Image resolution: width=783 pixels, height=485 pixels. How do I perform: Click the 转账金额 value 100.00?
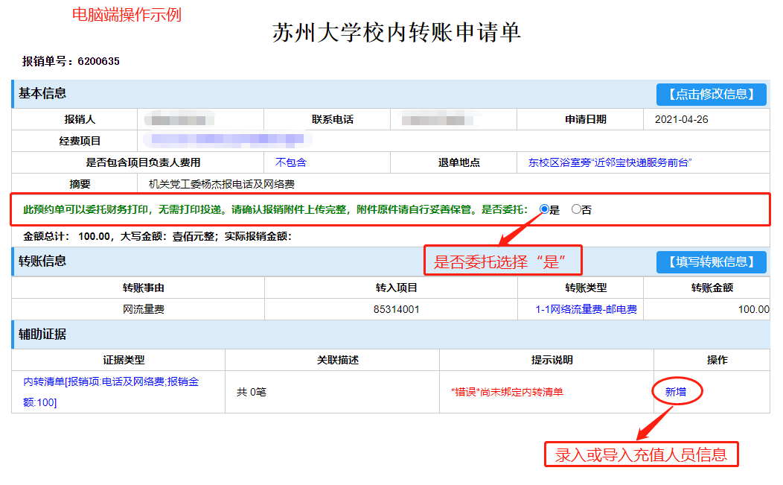(x=753, y=309)
